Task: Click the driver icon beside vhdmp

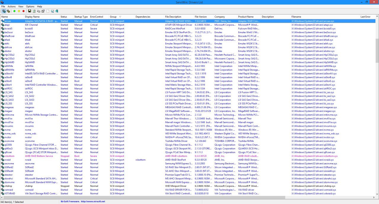Action: [3, 186]
